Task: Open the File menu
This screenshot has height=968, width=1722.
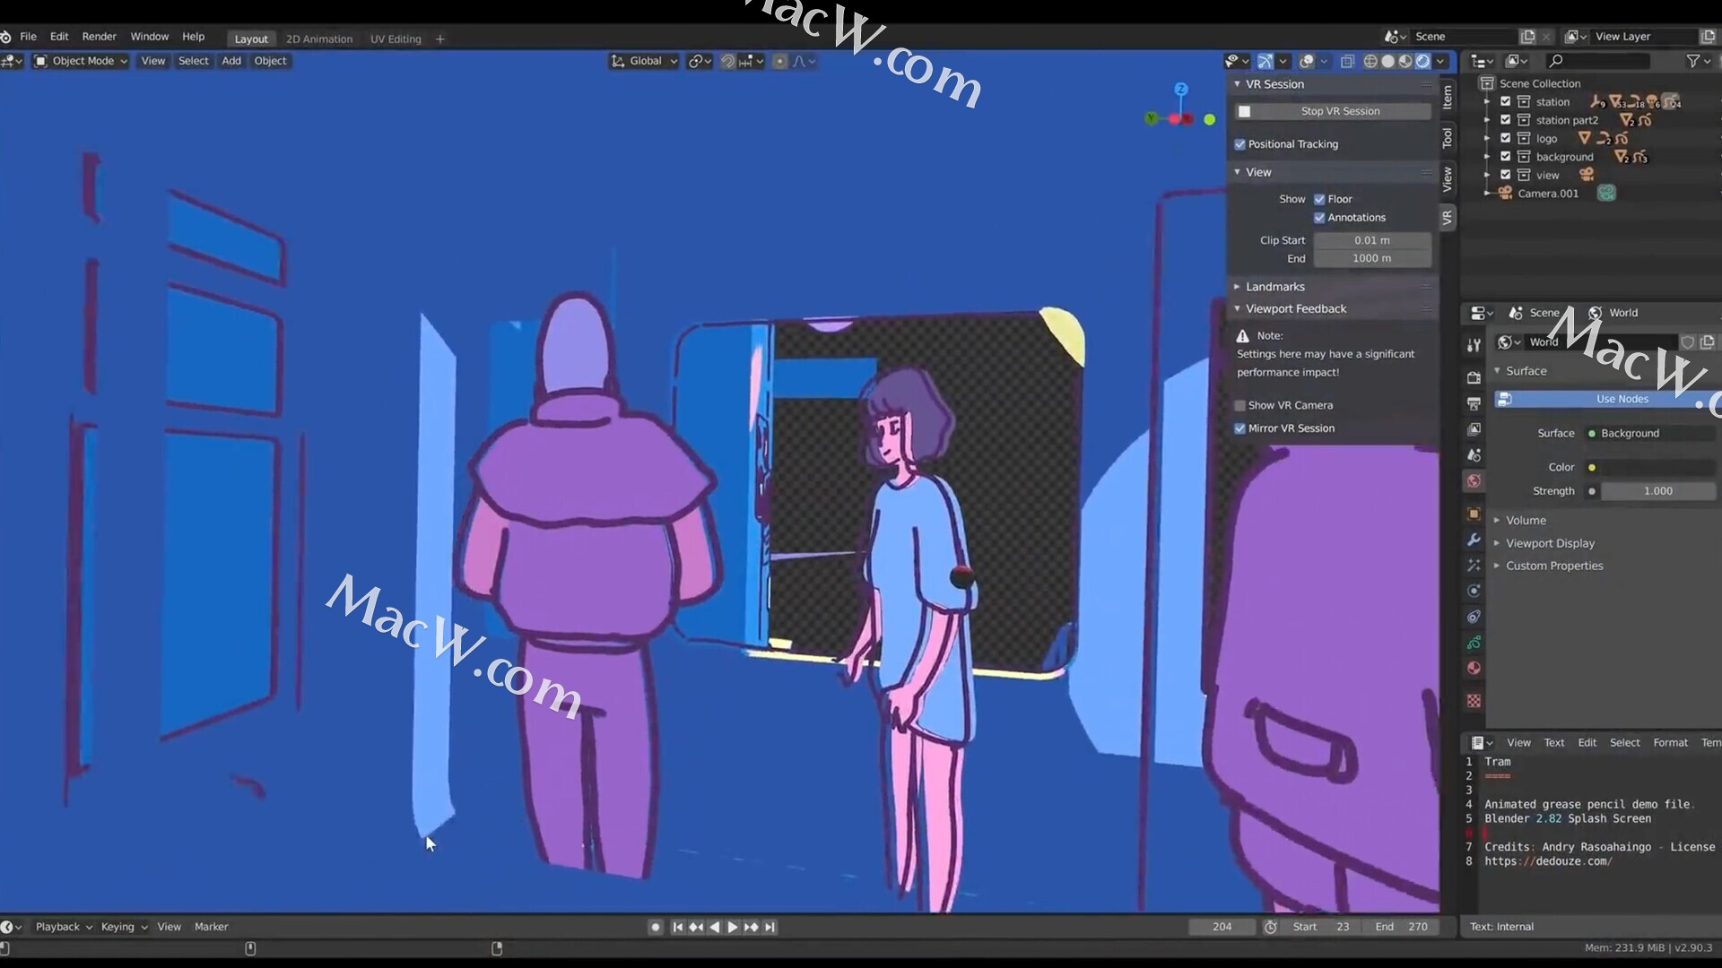Action: click(28, 37)
